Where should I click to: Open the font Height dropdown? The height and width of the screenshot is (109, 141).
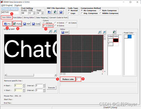(x=42, y=13)
